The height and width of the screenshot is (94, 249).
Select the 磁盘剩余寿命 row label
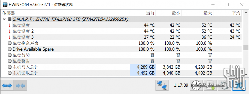click(x=26, y=43)
